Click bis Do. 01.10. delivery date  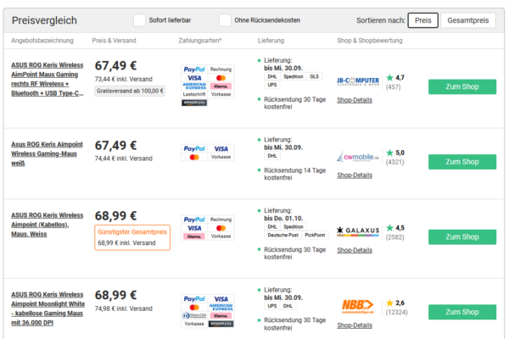coord(283,219)
